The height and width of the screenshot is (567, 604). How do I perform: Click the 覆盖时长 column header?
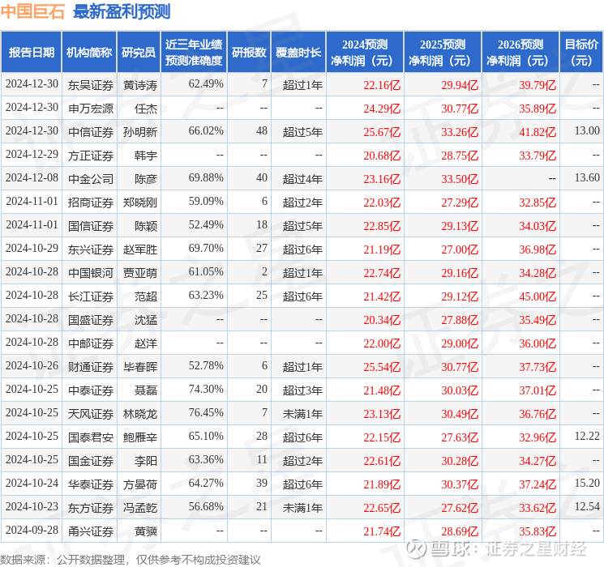coord(298,53)
